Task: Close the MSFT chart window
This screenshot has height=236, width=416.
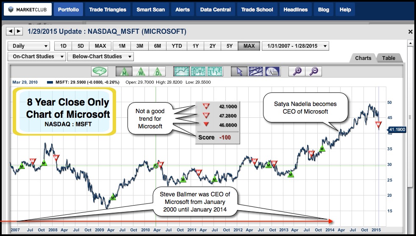Action: [x=410, y=32]
